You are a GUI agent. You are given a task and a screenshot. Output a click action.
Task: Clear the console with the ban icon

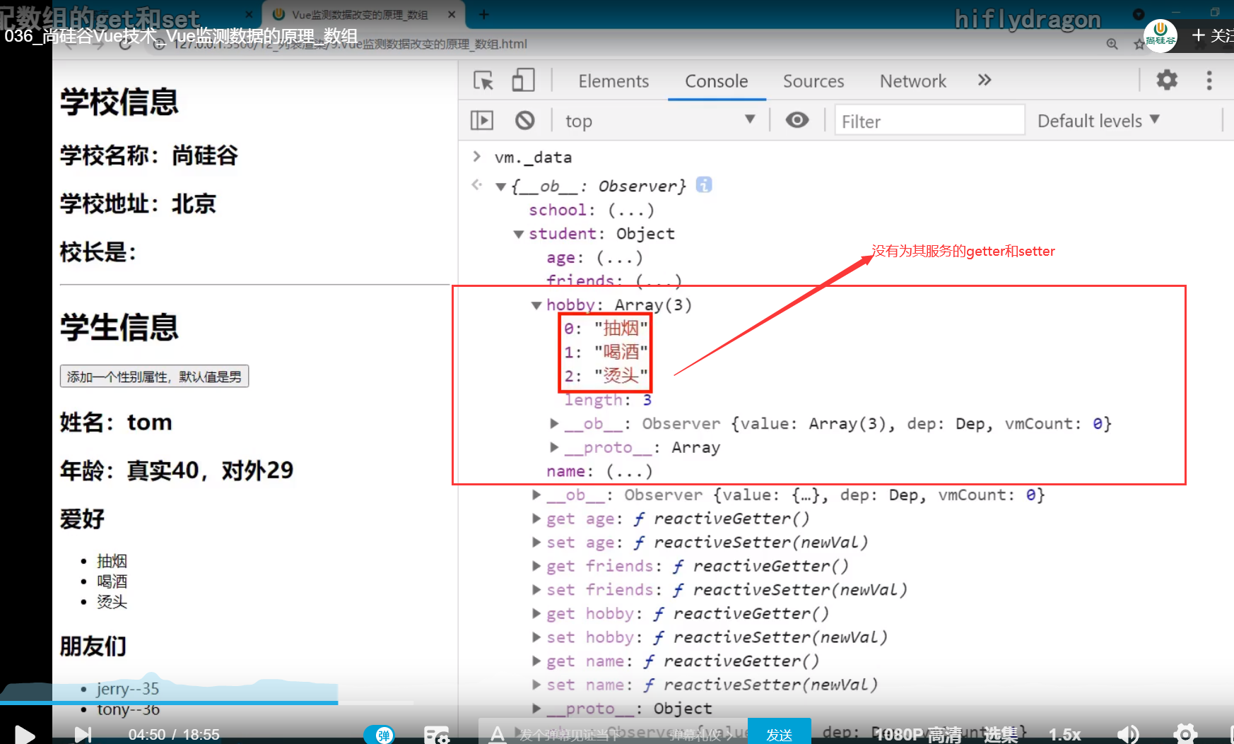coord(524,121)
